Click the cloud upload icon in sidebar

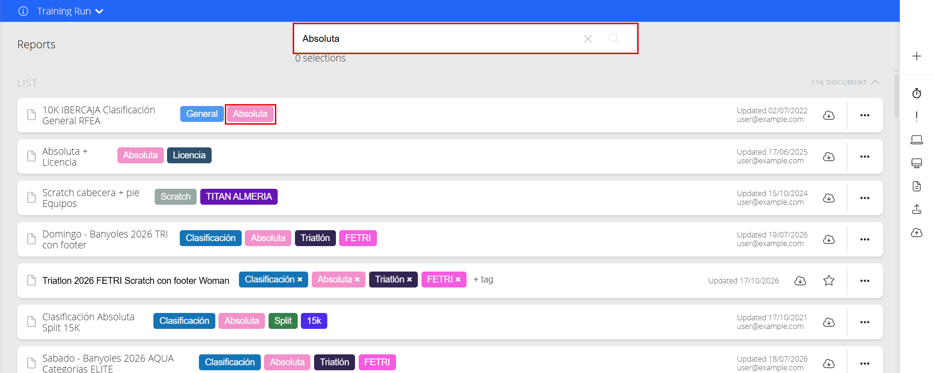[x=917, y=233]
